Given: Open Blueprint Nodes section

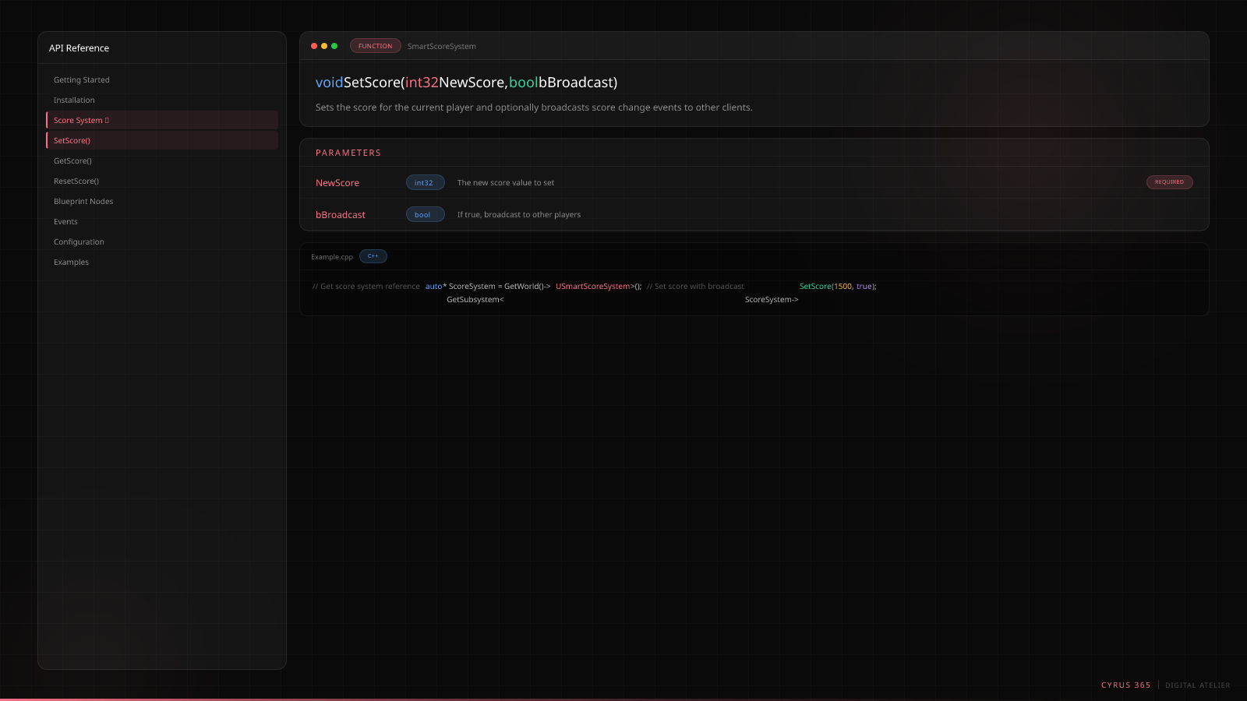Looking at the screenshot, I should click(x=83, y=202).
